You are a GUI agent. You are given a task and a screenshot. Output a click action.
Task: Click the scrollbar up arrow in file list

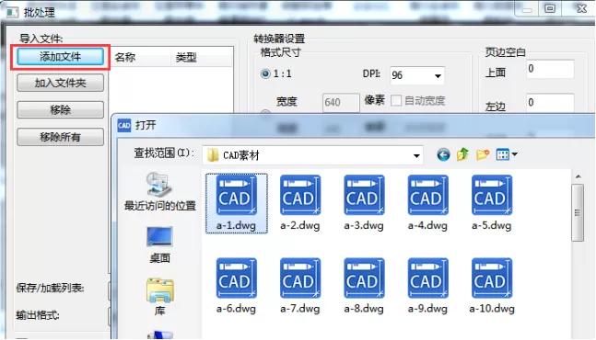pos(578,176)
